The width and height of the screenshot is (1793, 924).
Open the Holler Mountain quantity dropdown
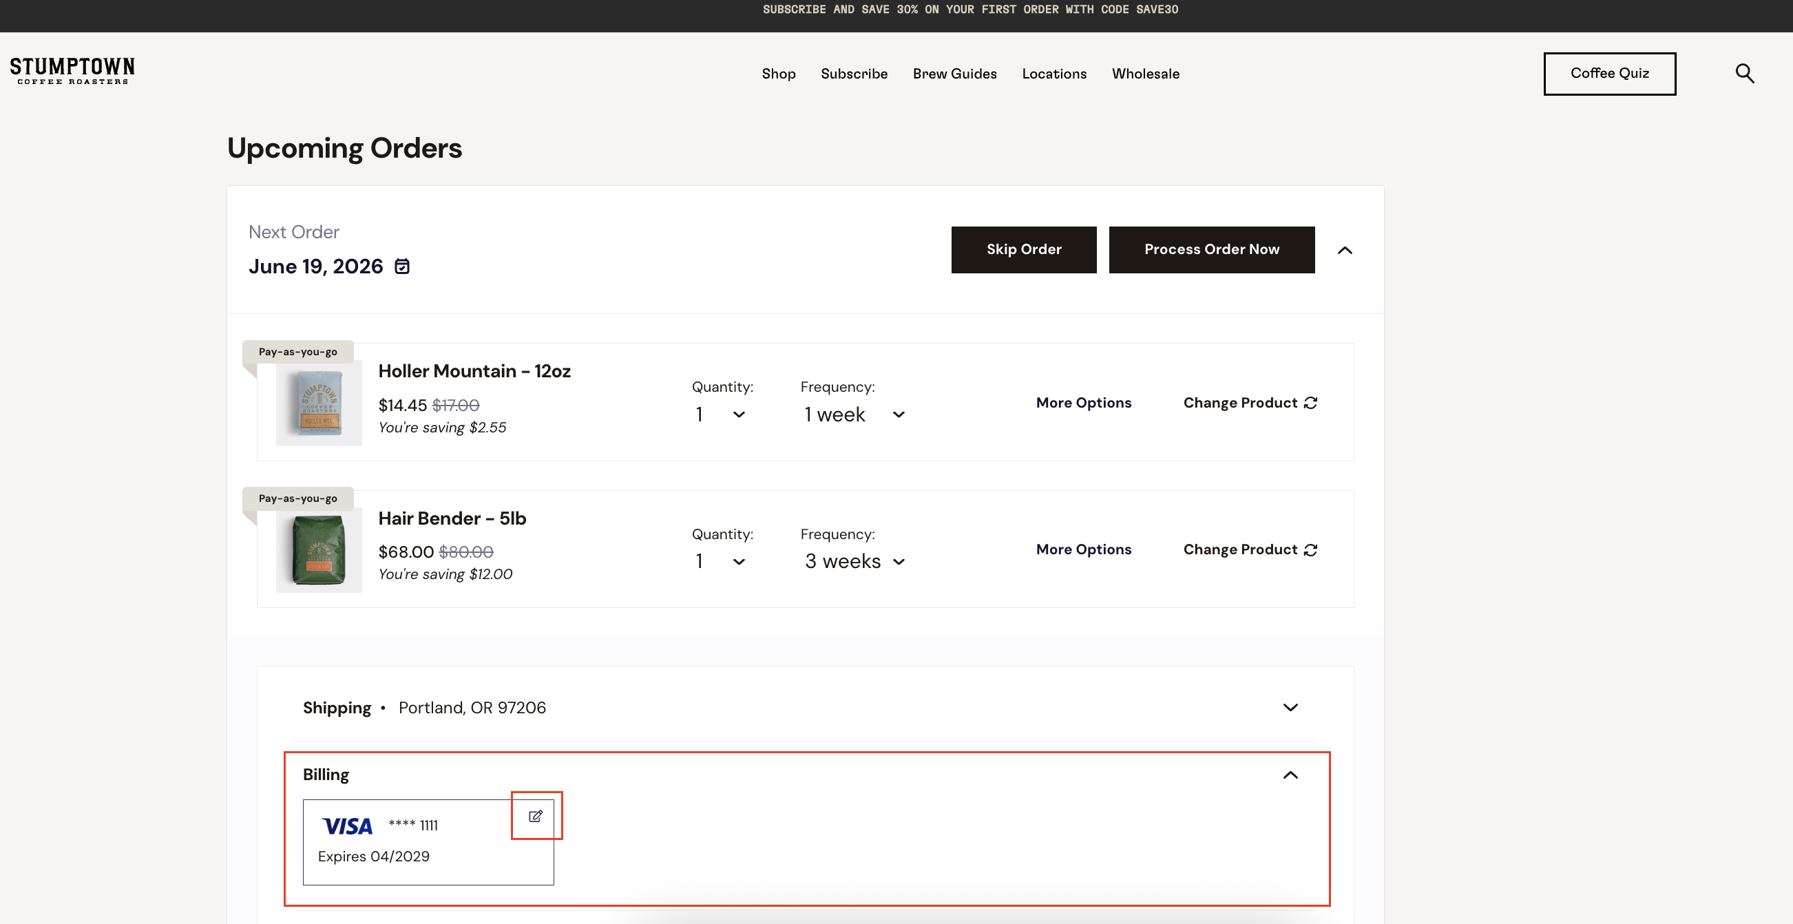720,414
